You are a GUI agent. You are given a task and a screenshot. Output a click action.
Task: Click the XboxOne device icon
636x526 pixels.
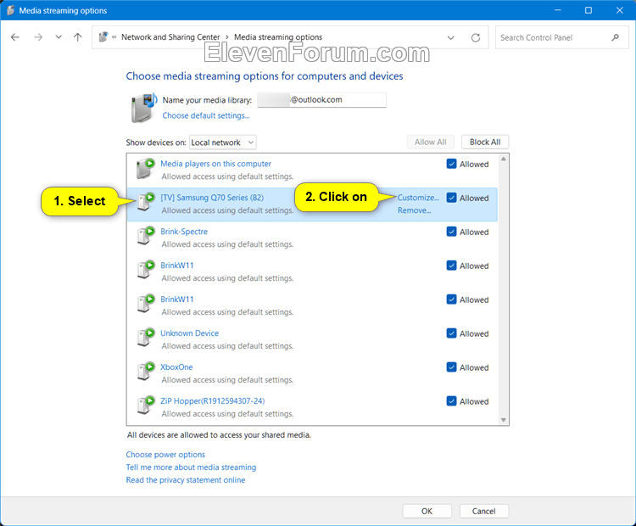click(x=146, y=372)
